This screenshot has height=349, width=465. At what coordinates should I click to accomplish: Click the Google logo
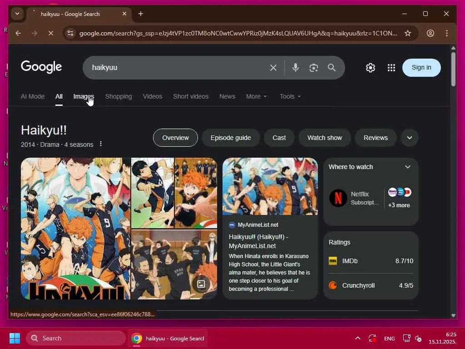[41, 67]
